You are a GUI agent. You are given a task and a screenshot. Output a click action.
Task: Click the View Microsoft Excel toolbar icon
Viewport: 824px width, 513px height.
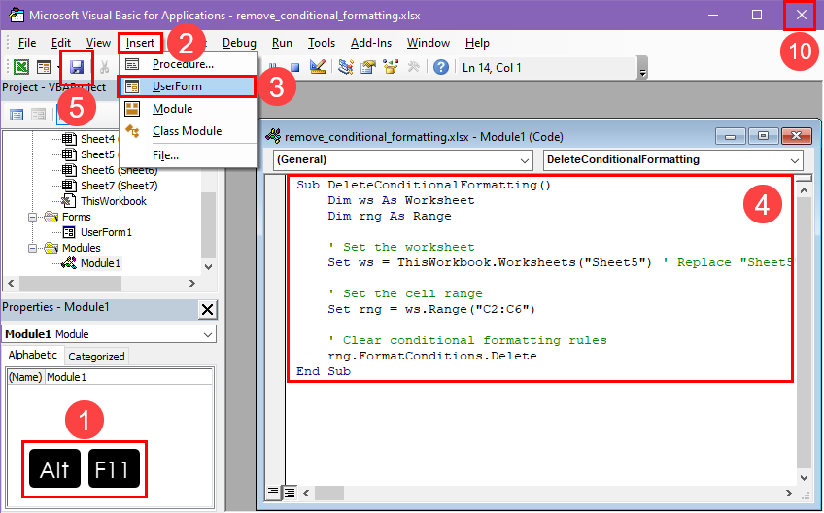click(x=21, y=67)
